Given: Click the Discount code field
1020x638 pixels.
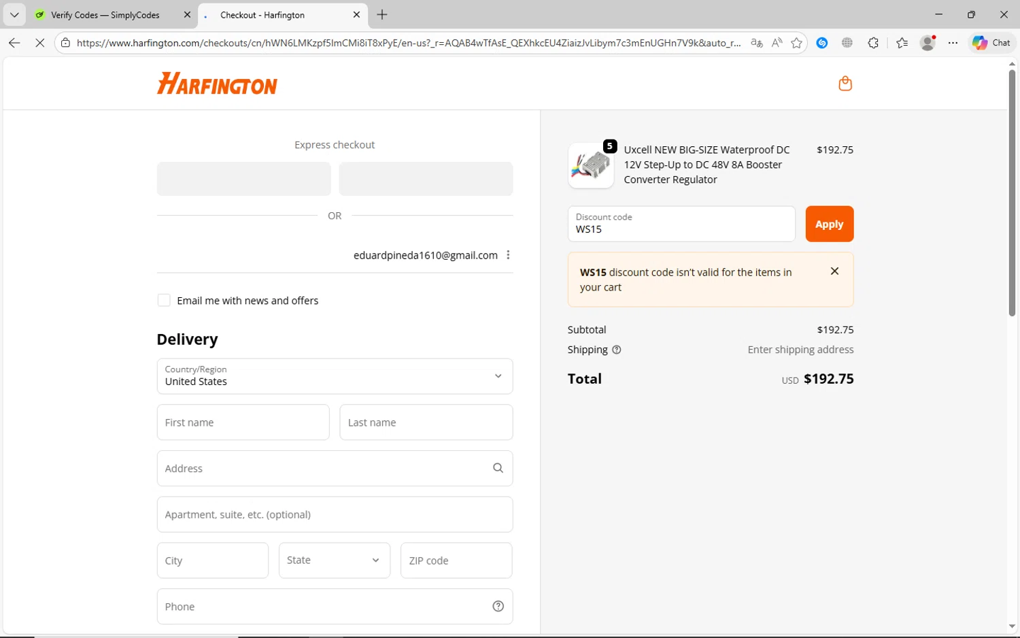Looking at the screenshot, I should coord(681,224).
